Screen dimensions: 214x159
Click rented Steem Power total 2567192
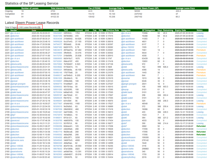pos(138,17)
